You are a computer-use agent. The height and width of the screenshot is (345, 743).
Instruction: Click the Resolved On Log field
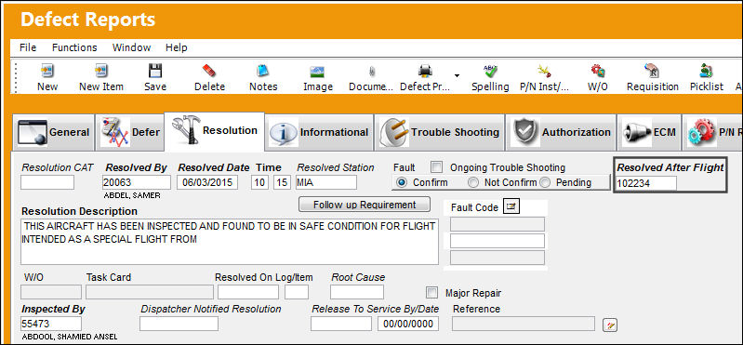pyautogui.click(x=248, y=292)
